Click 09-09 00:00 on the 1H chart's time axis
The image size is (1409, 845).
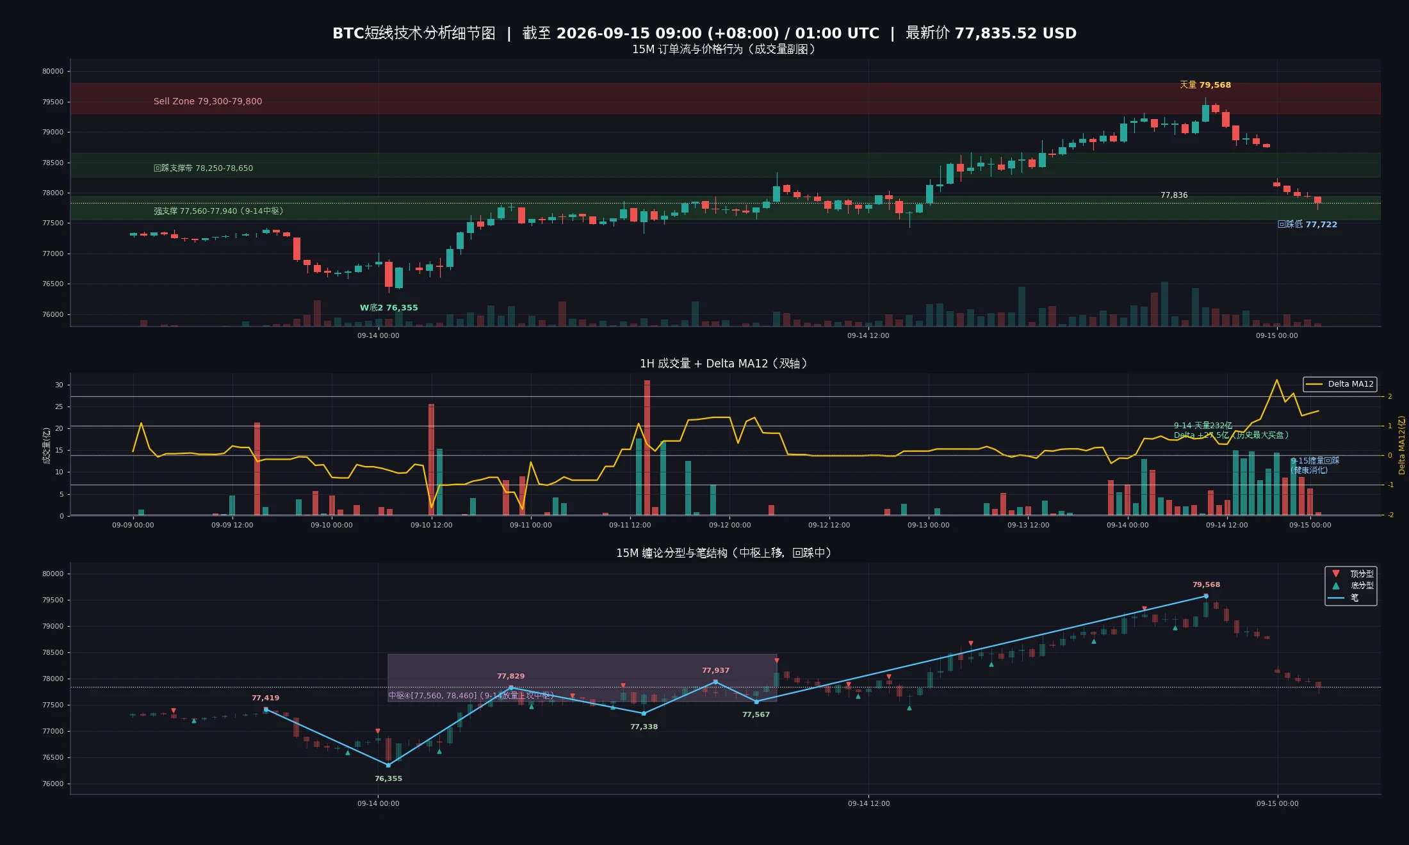click(133, 525)
